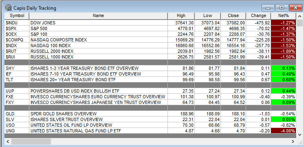Sort by the Name column header
Screen dimensions: 304x147
coord(98,16)
